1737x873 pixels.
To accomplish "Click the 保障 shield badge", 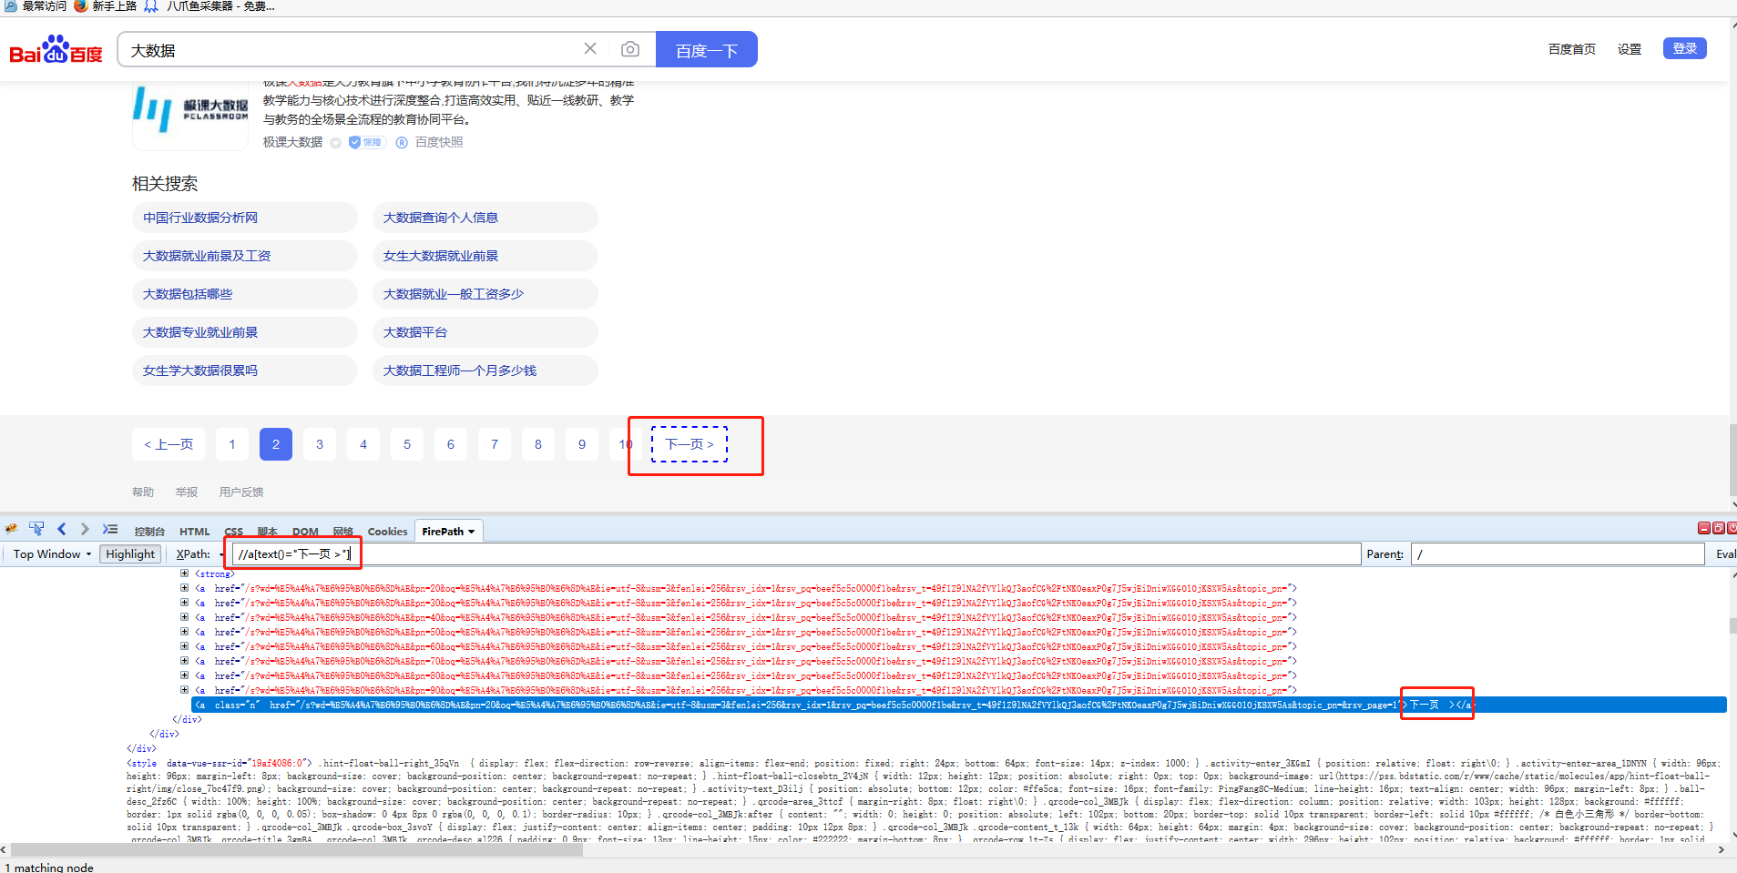I will [x=368, y=142].
